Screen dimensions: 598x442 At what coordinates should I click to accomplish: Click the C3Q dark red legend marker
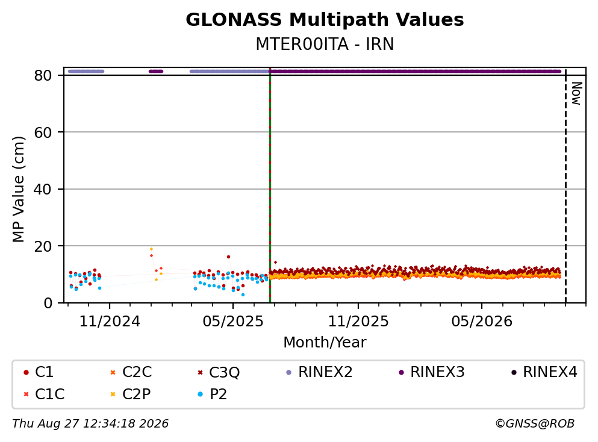(x=200, y=372)
